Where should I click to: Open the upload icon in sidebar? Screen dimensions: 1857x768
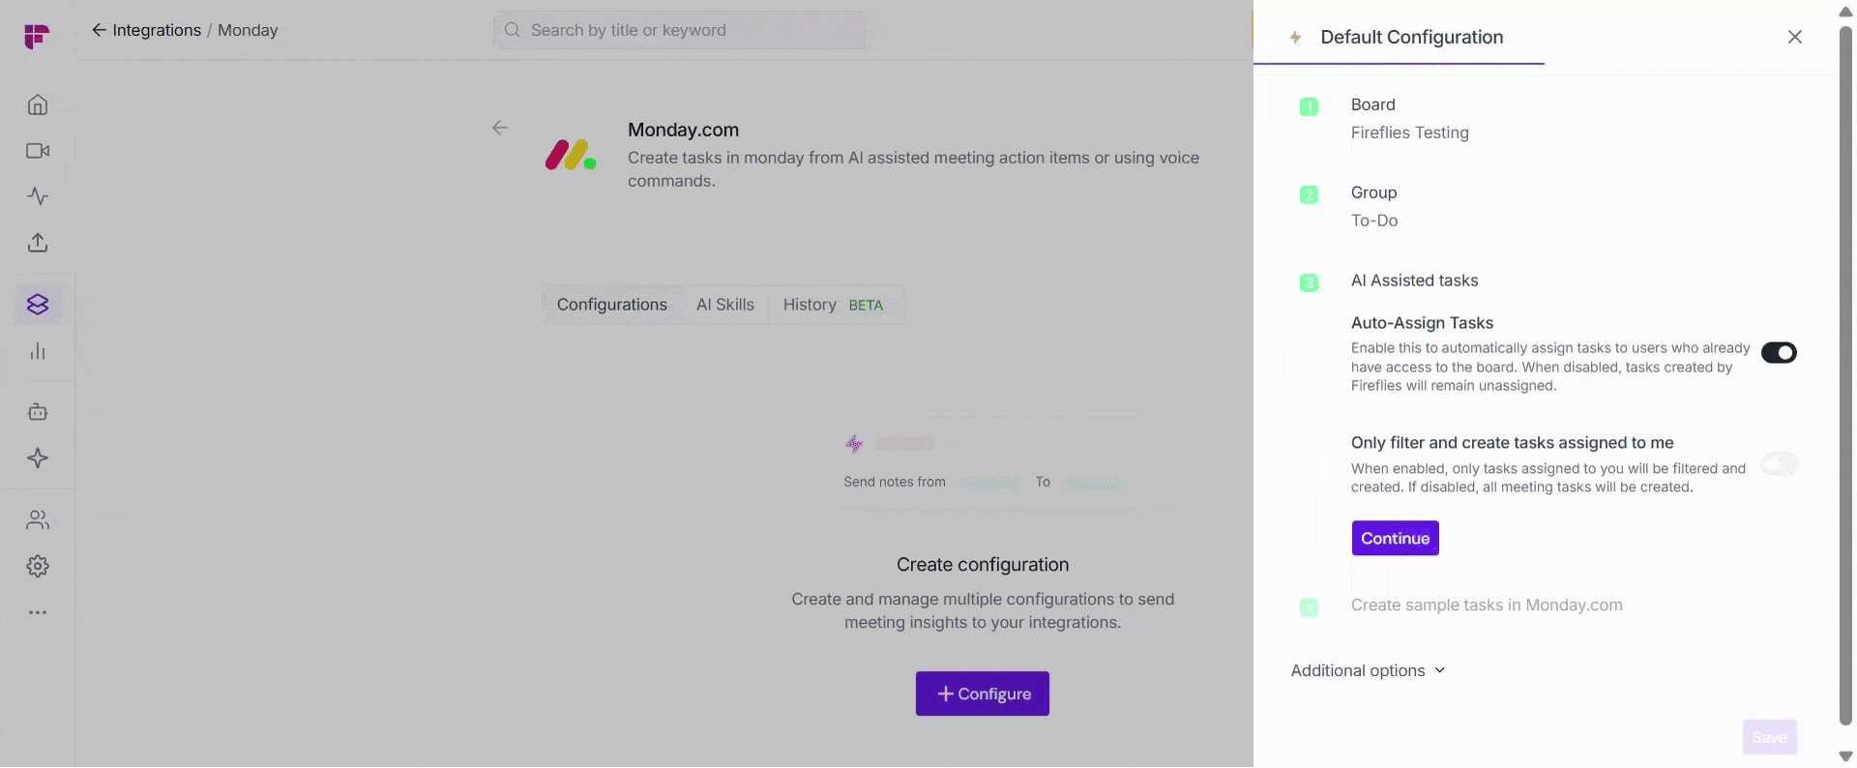pos(38,243)
